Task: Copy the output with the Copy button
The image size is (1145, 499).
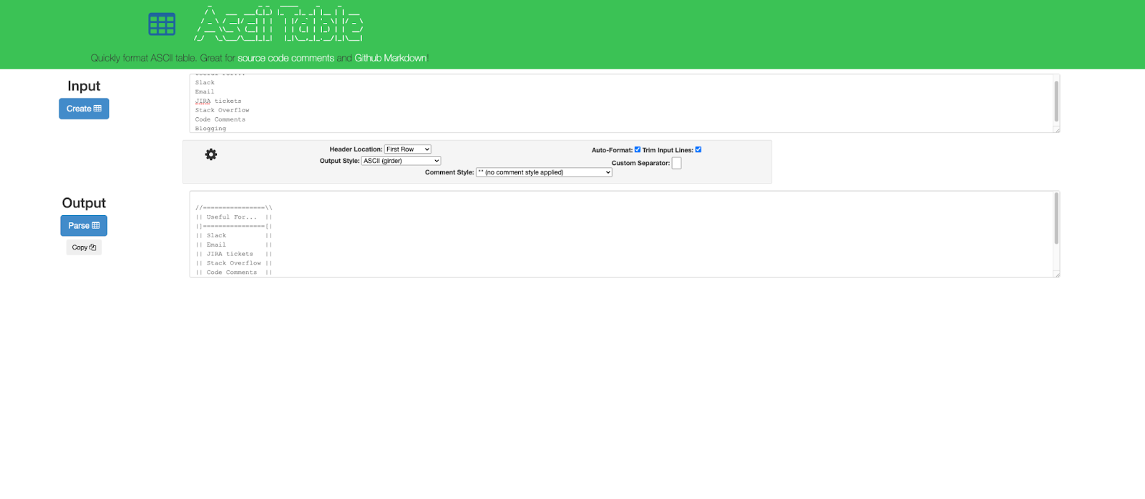Action: [x=84, y=247]
